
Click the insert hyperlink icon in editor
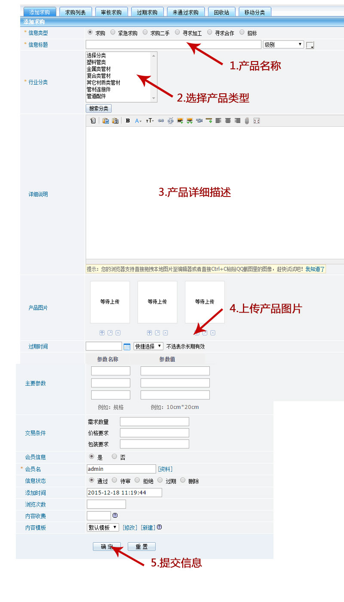coord(161,121)
